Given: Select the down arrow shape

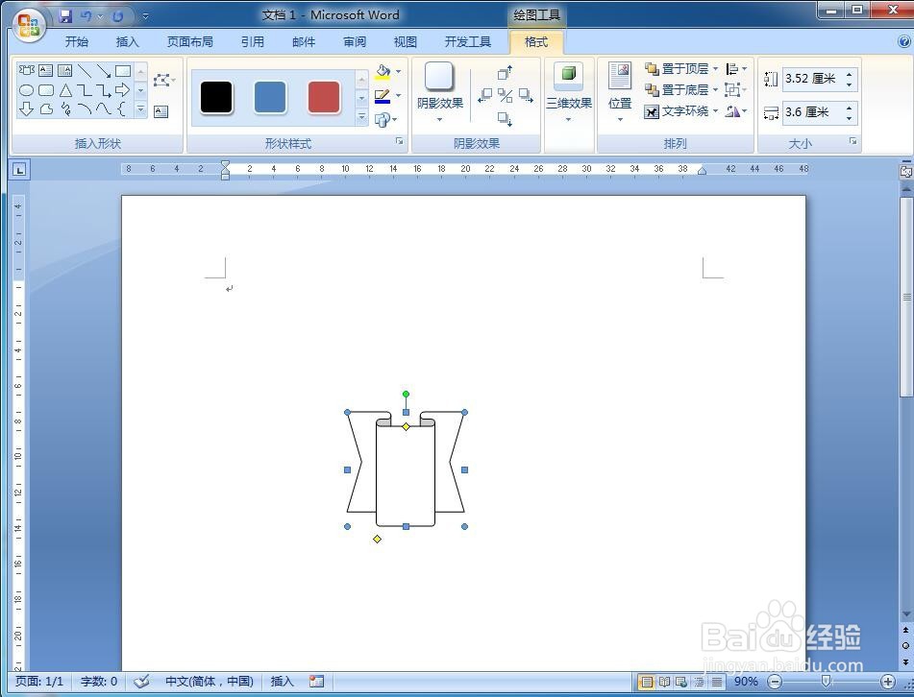Looking at the screenshot, I should (26, 108).
